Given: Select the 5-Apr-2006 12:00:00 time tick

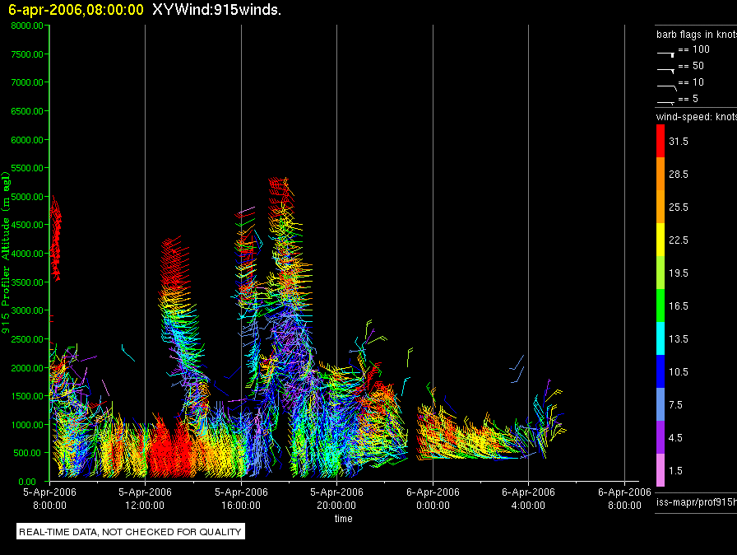Looking at the screenshot, I should click(x=145, y=498).
